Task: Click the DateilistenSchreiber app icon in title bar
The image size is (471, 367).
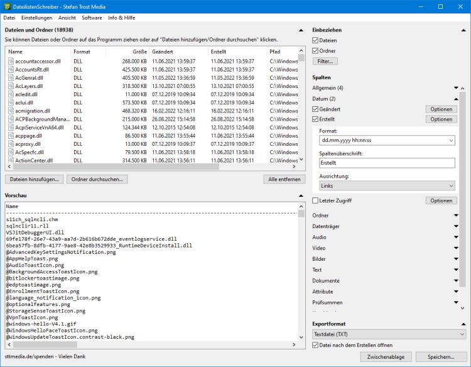Action: pyautogui.click(x=8, y=6)
